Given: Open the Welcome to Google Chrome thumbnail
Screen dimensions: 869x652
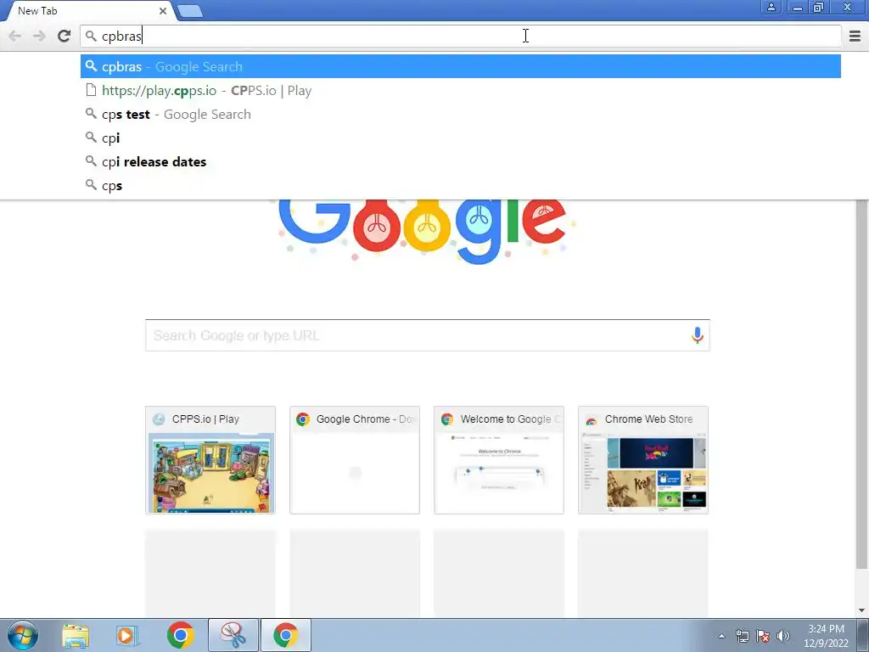Looking at the screenshot, I should 499,460.
